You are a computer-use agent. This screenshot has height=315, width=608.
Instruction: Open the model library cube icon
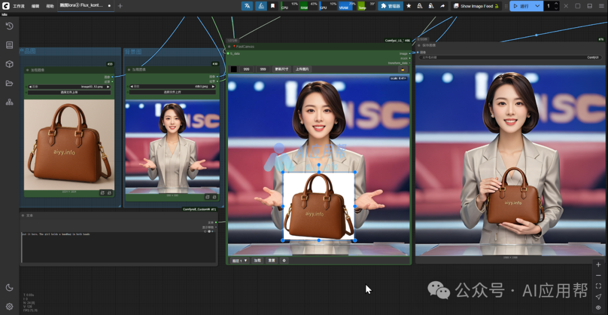(x=10, y=64)
